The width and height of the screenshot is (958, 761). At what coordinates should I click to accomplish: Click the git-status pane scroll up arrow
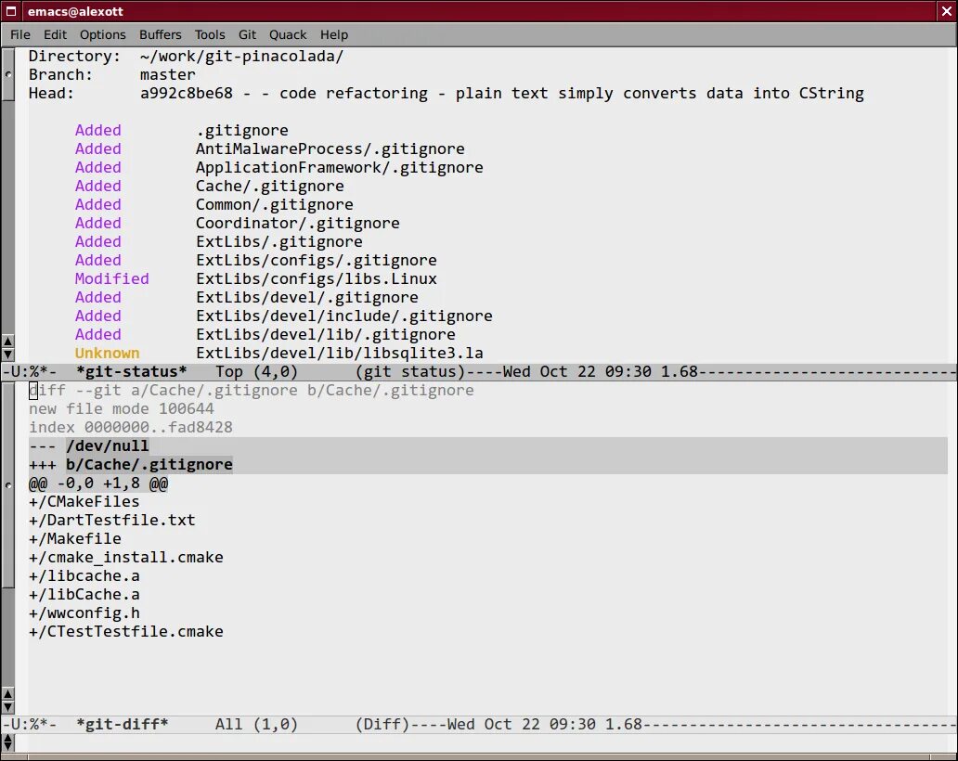coord(8,342)
